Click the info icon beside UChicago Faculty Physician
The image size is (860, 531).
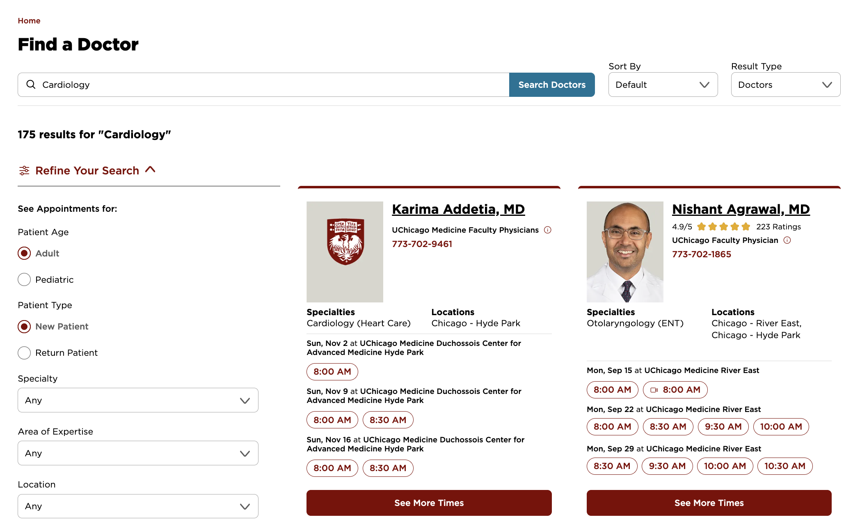point(787,240)
